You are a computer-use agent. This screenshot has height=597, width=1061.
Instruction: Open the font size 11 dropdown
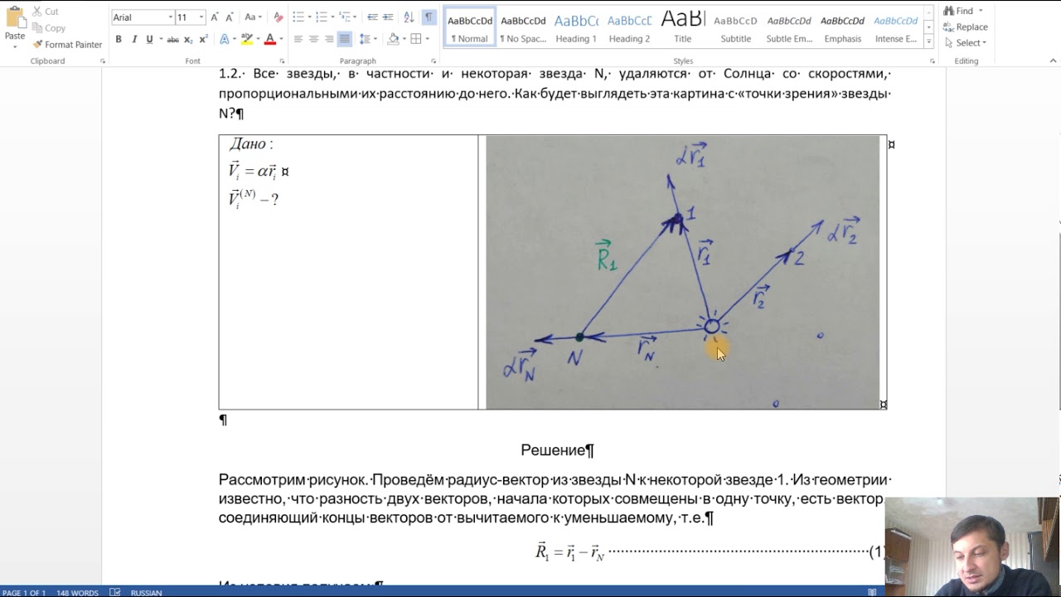(x=201, y=17)
